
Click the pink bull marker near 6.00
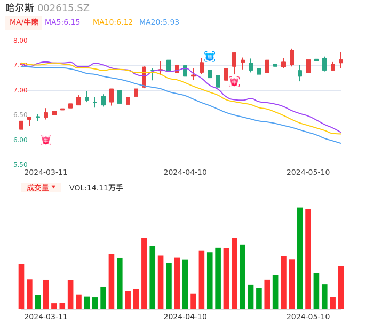[x=46, y=140]
